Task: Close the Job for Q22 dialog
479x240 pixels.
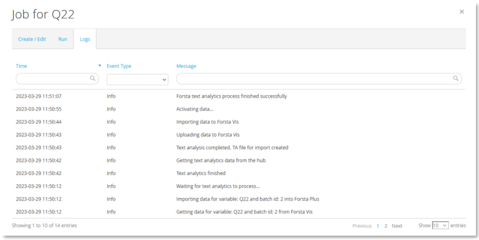Action: (462, 12)
